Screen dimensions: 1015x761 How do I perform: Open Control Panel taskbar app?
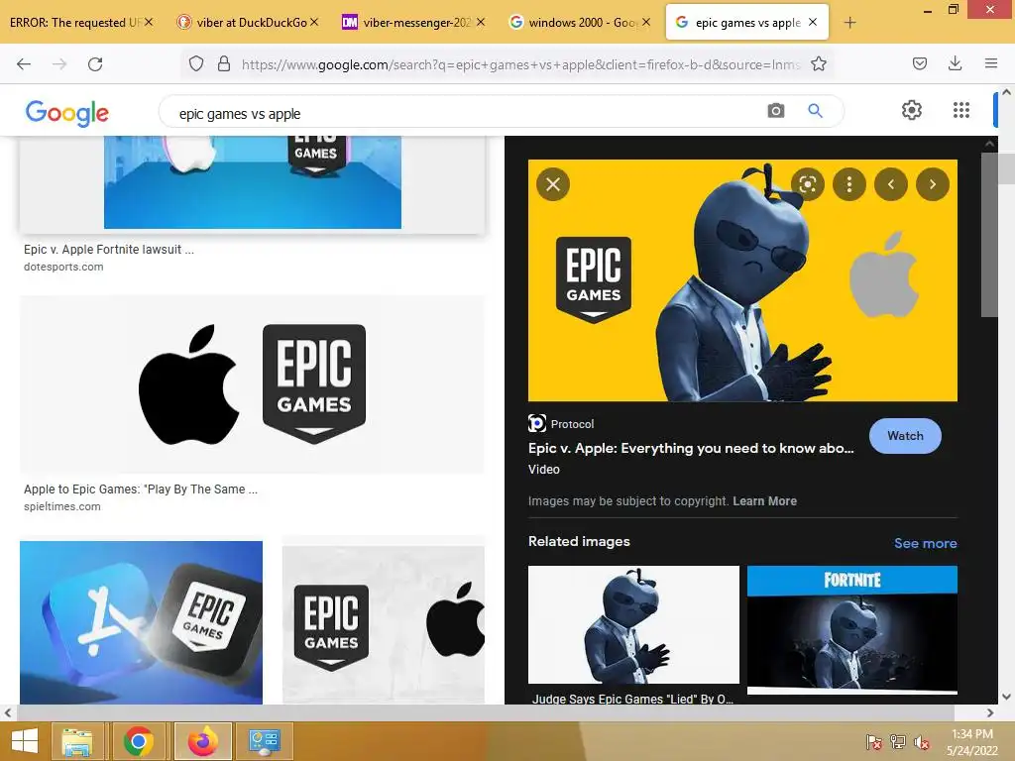click(x=265, y=741)
